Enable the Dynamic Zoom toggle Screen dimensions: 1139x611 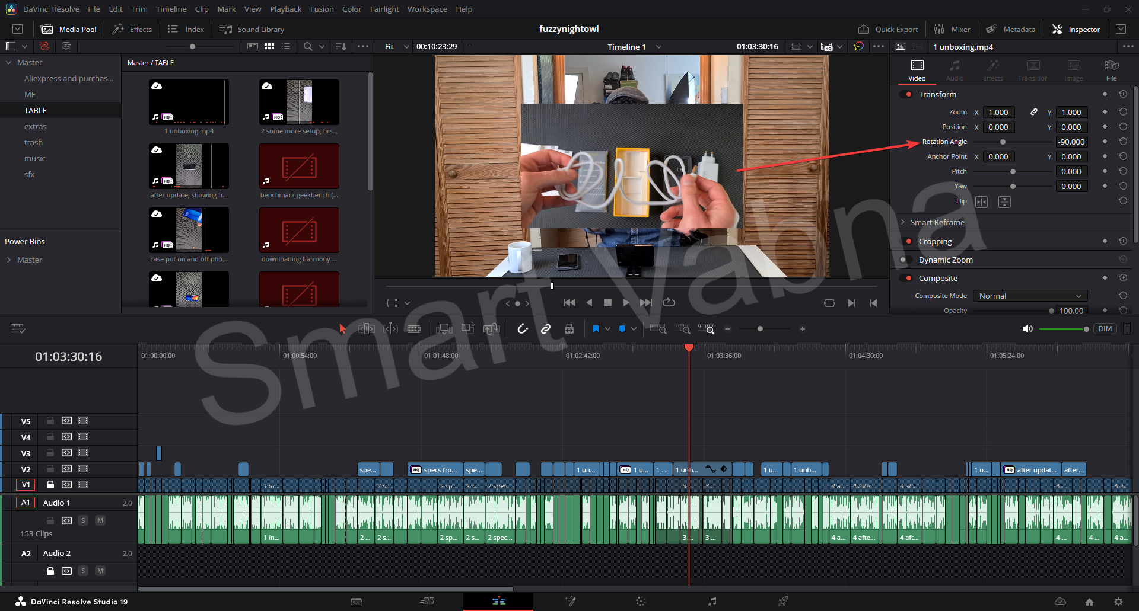(x=906, y=260)
